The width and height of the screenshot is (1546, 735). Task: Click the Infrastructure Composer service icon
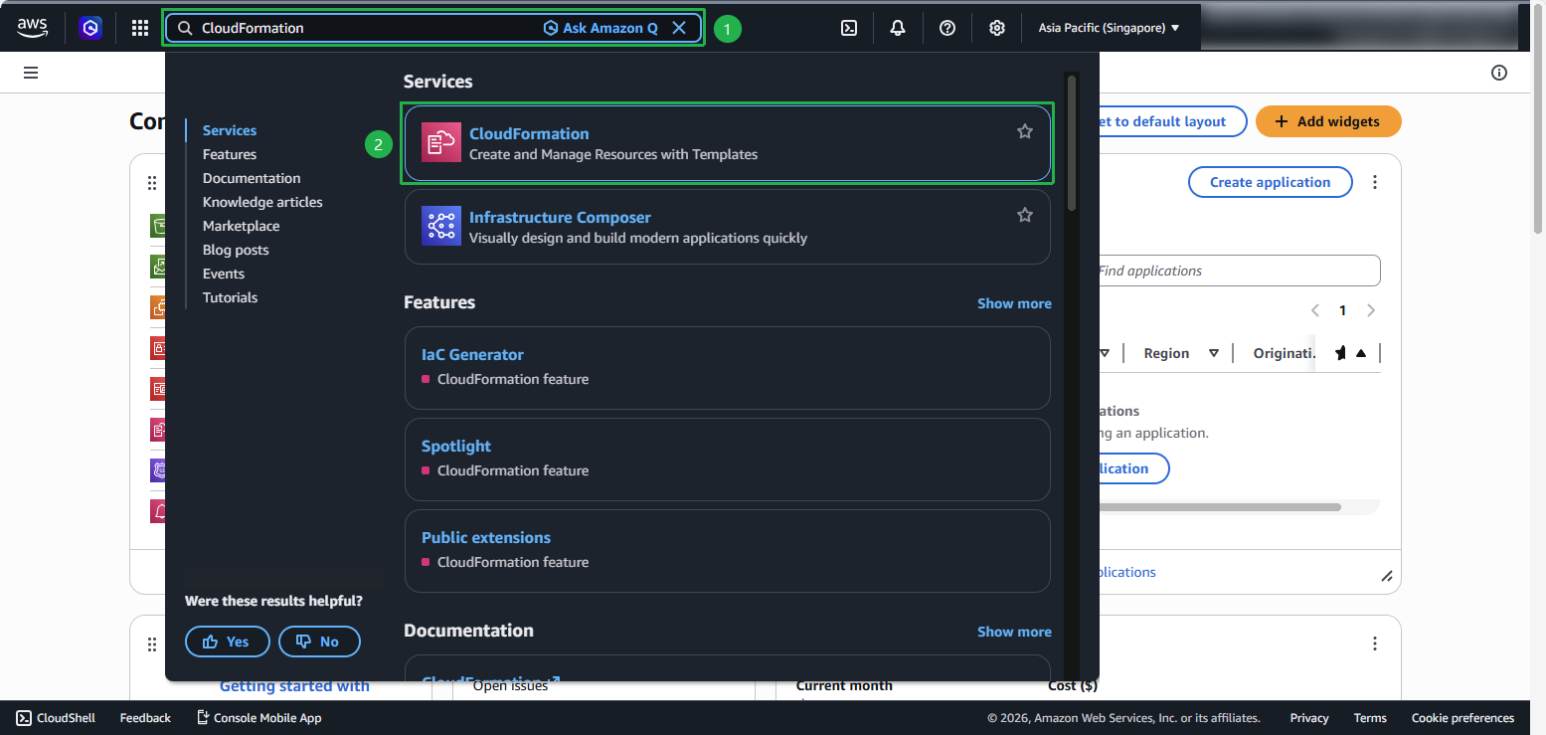click(441, 226)
